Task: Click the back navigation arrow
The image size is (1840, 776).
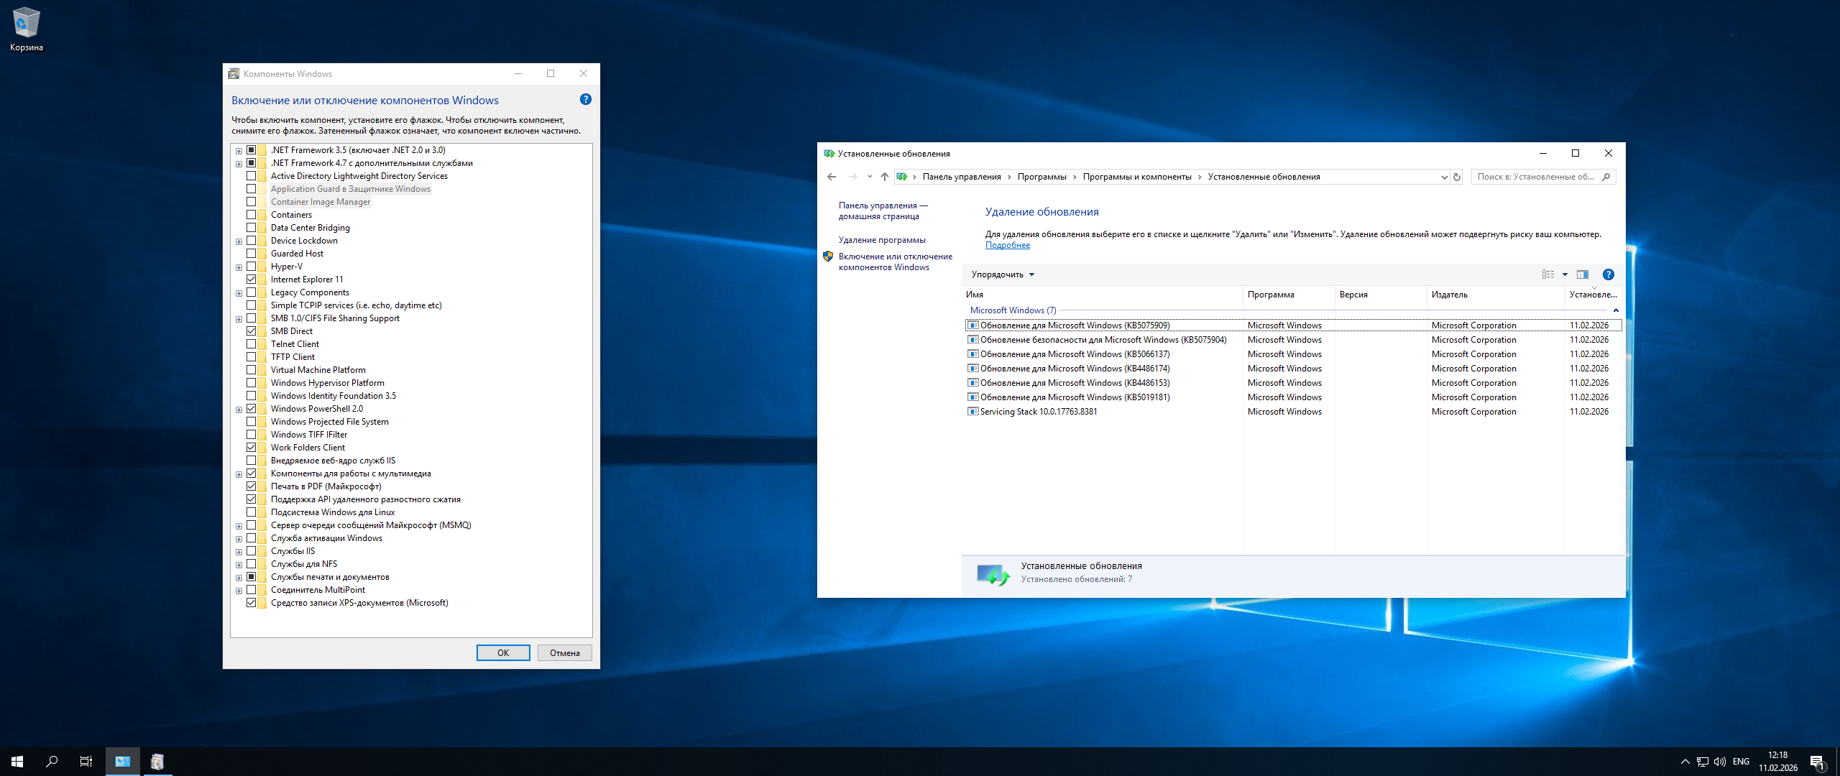Action: pyautogui.click(x=832, y=177)
